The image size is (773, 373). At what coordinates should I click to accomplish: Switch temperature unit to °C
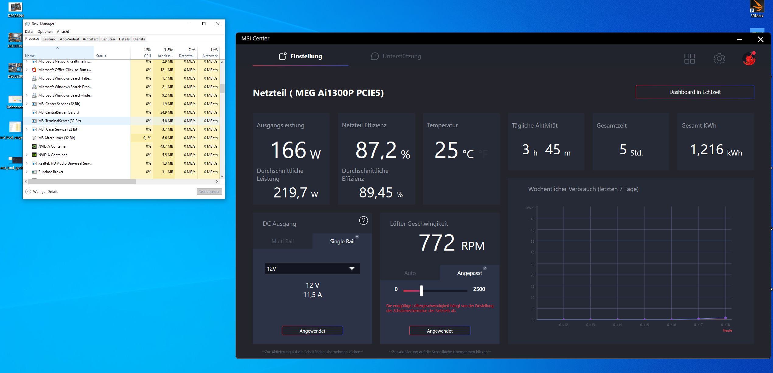(x=468, y=154)
